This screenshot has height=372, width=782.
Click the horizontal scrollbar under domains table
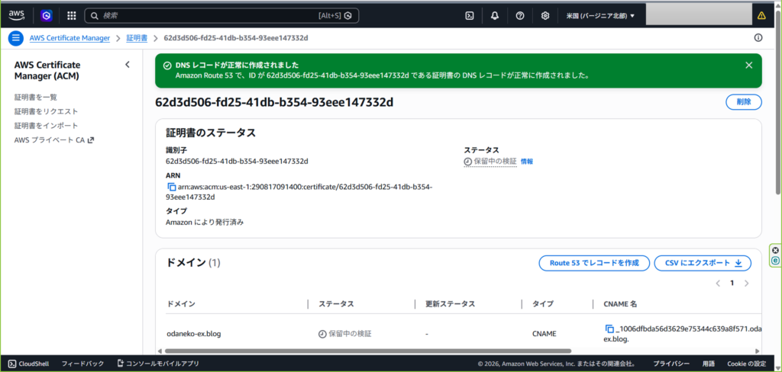point(382,351)
